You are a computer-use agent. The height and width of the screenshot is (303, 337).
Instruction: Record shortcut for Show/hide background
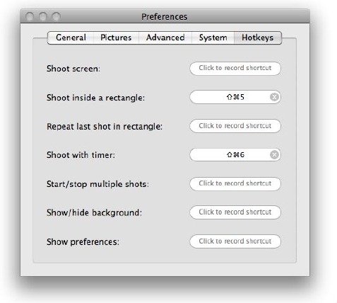[x=235, y=212]
